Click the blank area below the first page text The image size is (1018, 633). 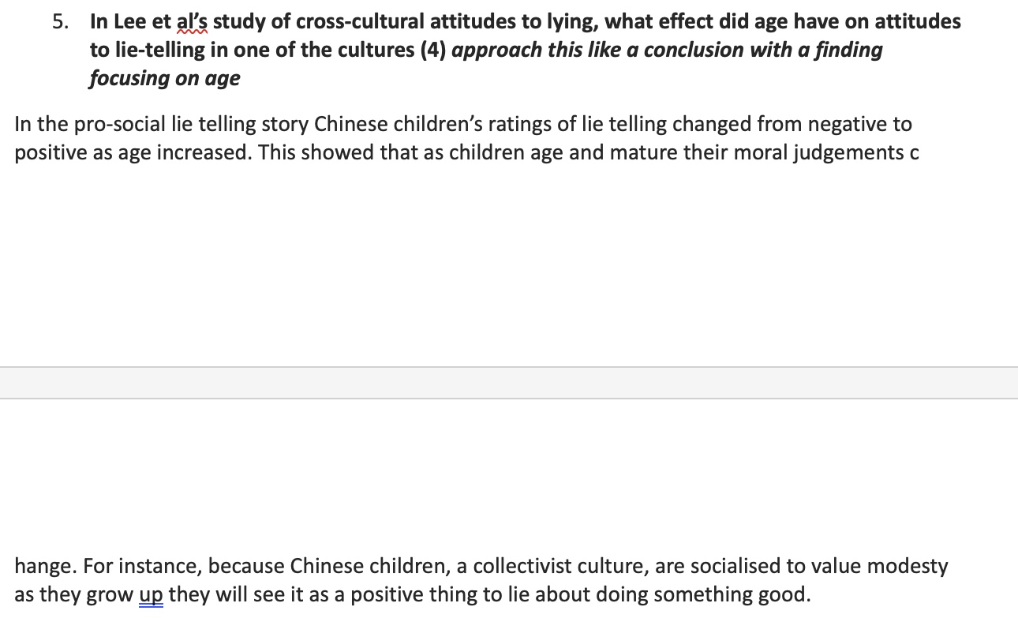tap(509, 260)
